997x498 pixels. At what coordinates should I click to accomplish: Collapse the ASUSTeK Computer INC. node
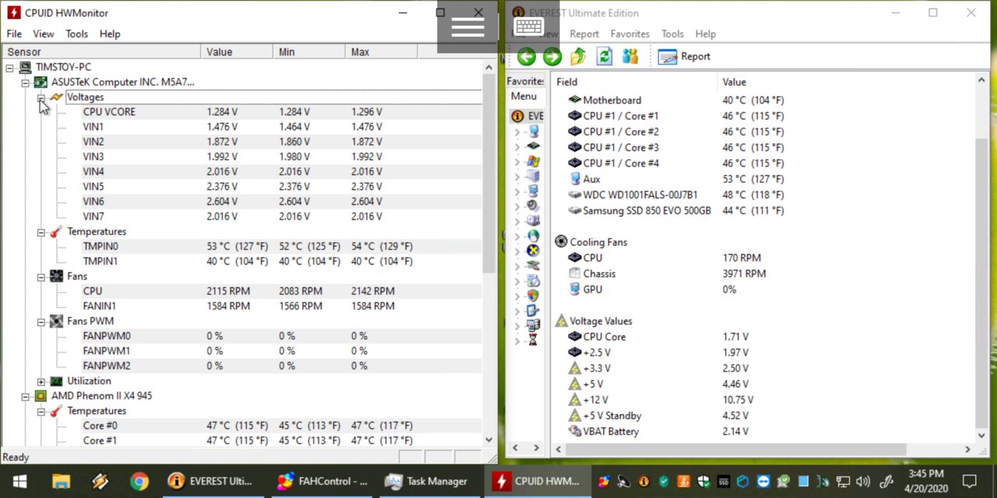[25, 82]
